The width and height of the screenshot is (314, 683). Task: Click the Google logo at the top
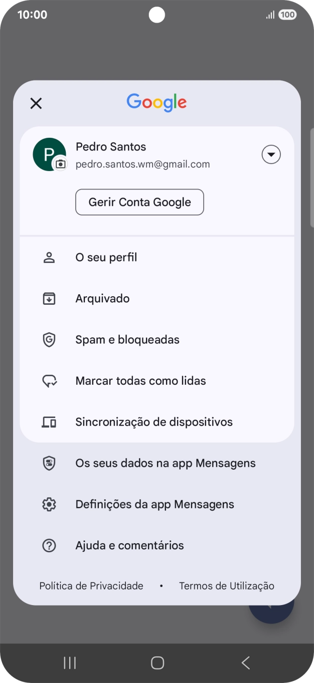click(x=156, y=103)
